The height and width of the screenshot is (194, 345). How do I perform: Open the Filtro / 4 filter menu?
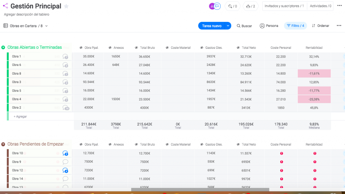[295, 26]
